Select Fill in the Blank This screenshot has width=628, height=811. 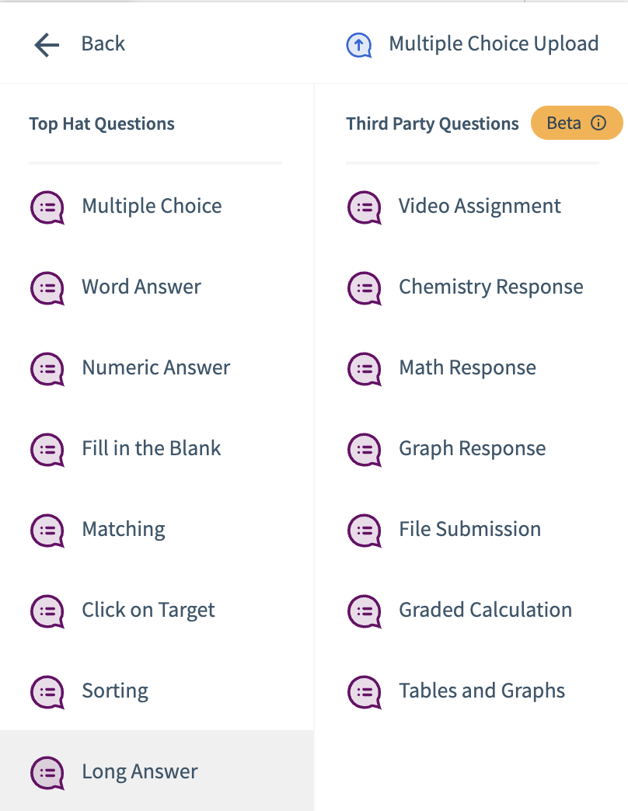coord(151,450)
